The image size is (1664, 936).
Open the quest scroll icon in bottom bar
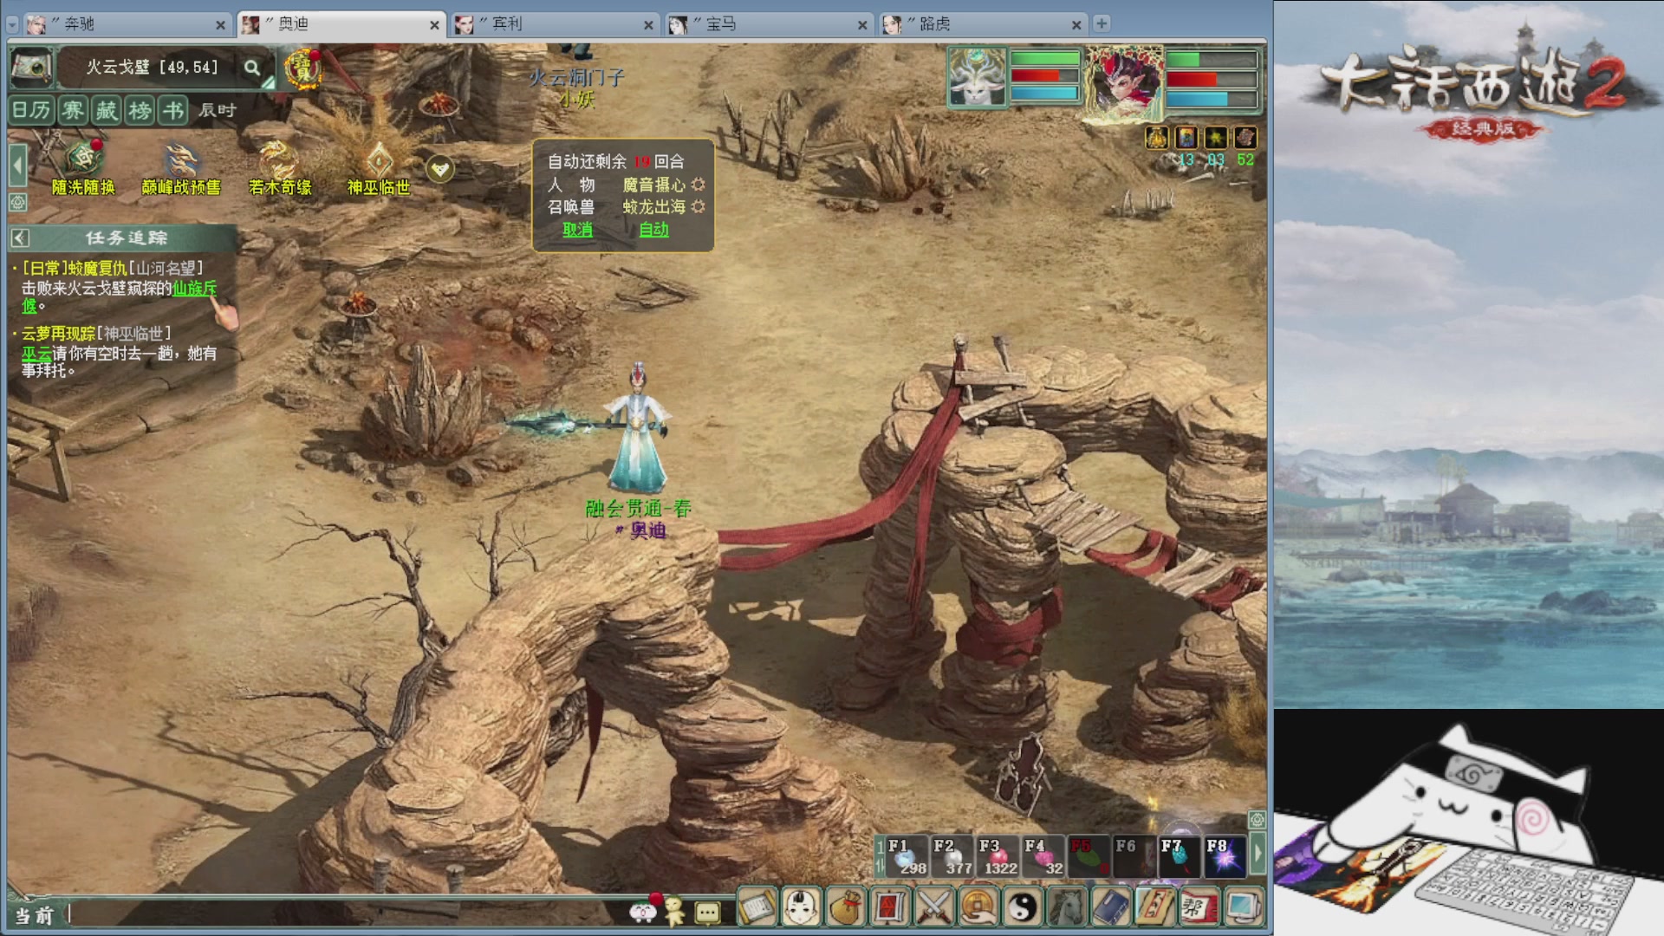coord(757,907)
